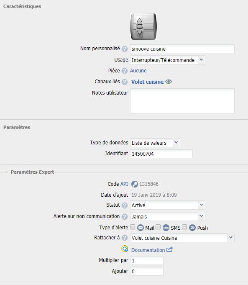Click the help icon beside Statut
Screen dimensions: 248x285
[x=125, y=205]
